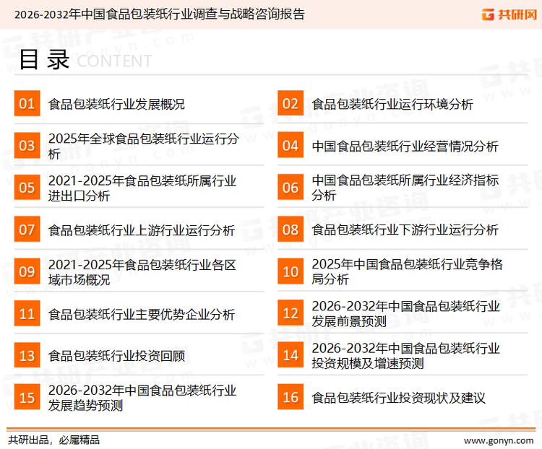542x449 pixels.
Task: Click the 目录 CONTENT heading
Action: pyautogui.click(x=85, y=61)
